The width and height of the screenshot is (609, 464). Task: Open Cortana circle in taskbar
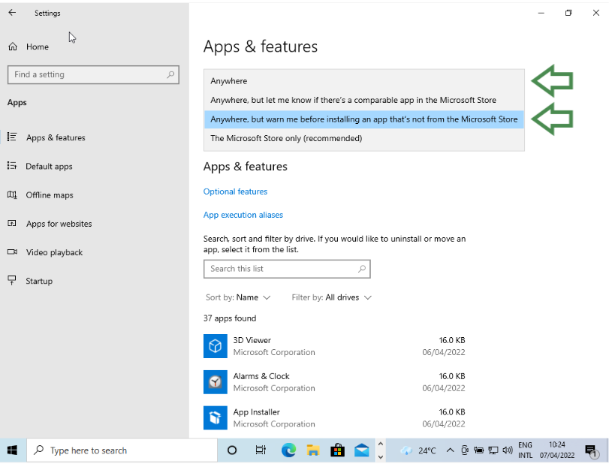point(232,450)
